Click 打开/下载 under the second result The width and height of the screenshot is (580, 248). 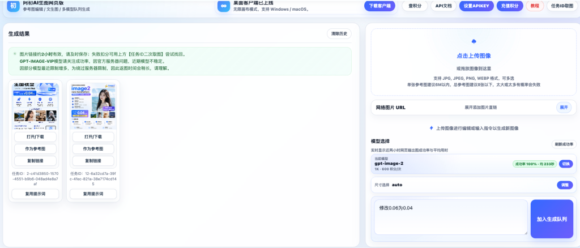coord(93,137)
